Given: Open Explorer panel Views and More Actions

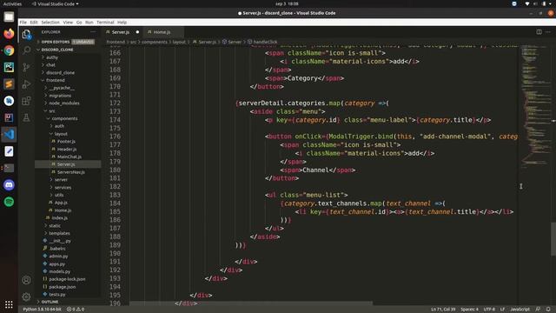Looking at the screenshot, I should coord(93,32).
